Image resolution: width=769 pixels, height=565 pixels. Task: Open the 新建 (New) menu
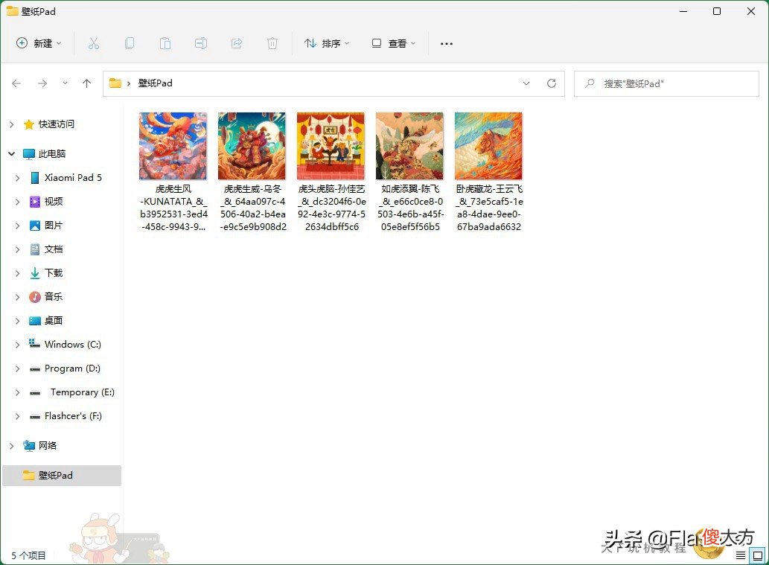click(x=39, y=43)
